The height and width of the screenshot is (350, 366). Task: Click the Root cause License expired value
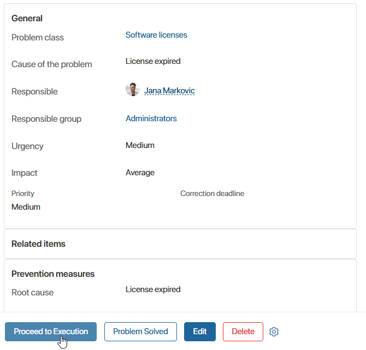click(x=153, y=289)
